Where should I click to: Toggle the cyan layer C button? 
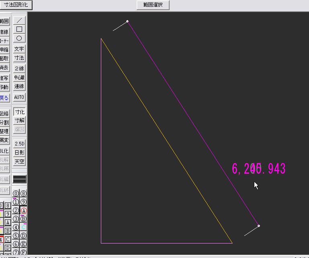point(23,227)
